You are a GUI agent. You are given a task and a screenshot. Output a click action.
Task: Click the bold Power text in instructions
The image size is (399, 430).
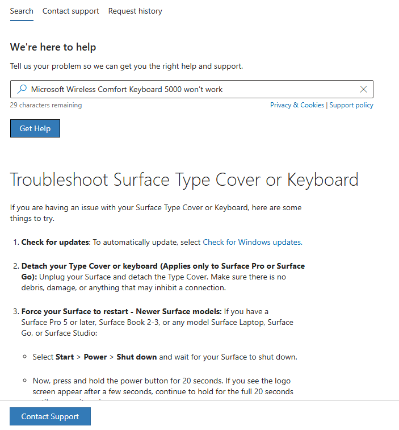(x=95, y=357)
